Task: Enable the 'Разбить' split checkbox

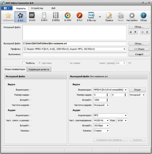Action: (x=24, y=63)
